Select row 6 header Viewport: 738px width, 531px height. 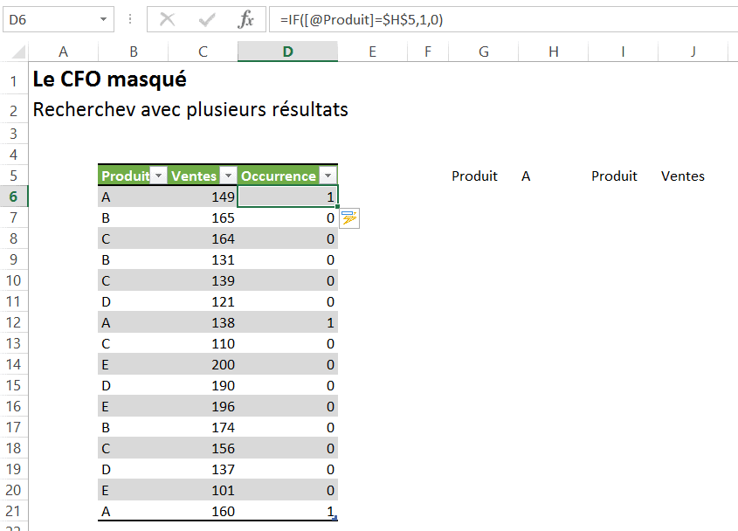[x=14, y=197]
